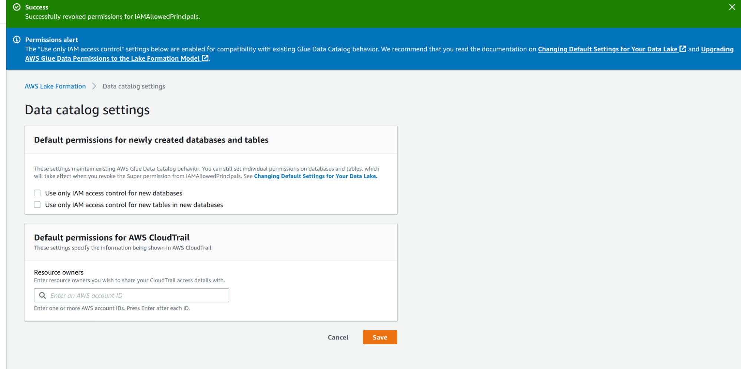
Task: Click the Default permissions for AWS CloudTrail heading
Action: coord(112,238)
